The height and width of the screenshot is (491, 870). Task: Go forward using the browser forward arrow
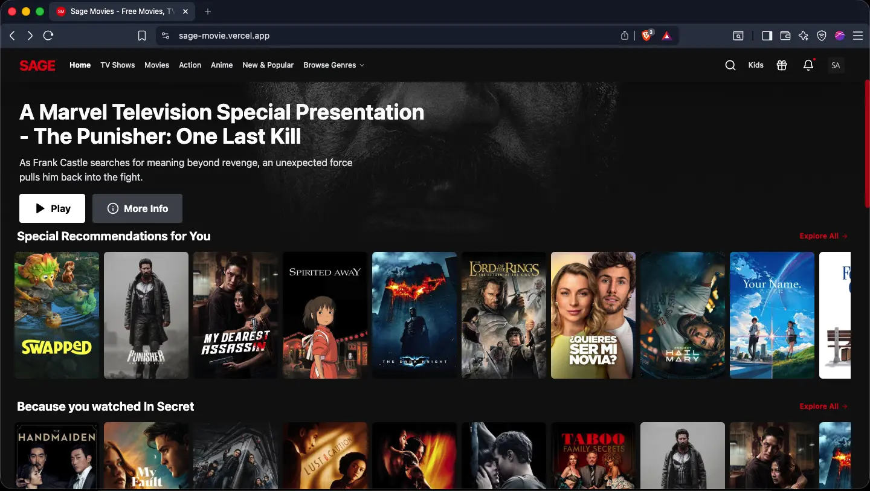coord(30,36)
